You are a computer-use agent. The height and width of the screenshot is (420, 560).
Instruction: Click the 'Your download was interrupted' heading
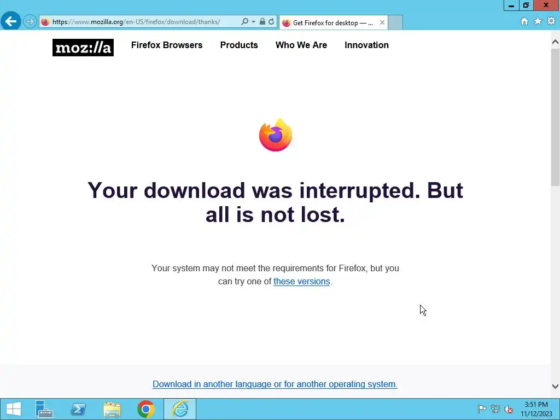[276, 202]
